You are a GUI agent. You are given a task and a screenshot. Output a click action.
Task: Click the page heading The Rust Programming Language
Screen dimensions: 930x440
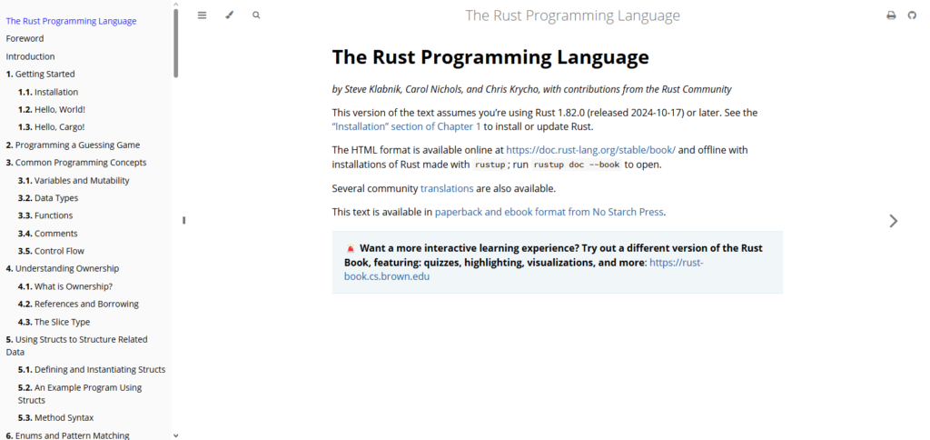[x=490, y=57]
